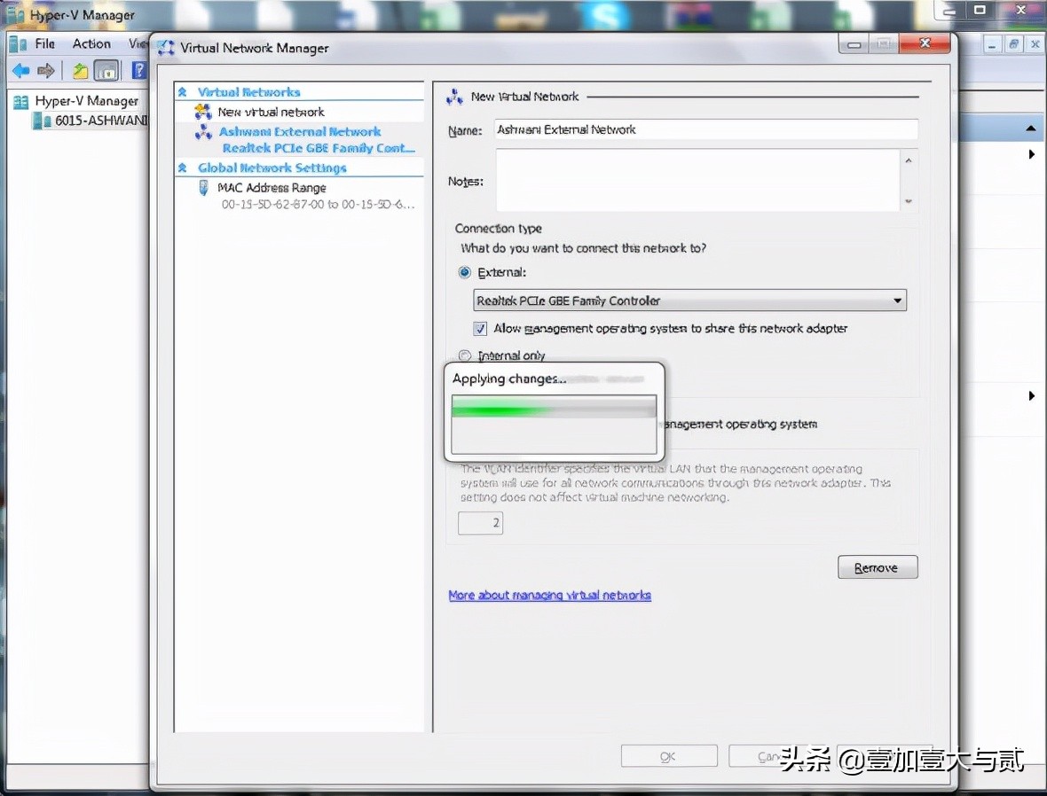Click the Hyper-V Manager tree root icon

[x=20, y=101]
